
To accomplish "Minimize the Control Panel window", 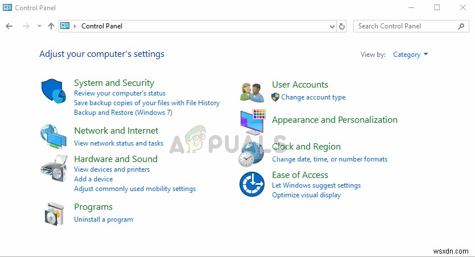I will pyautogui.click(x=411, y=7).
